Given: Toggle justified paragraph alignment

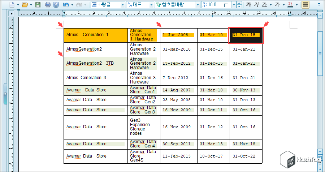Looking at the screenshot, I should point(305,5).
